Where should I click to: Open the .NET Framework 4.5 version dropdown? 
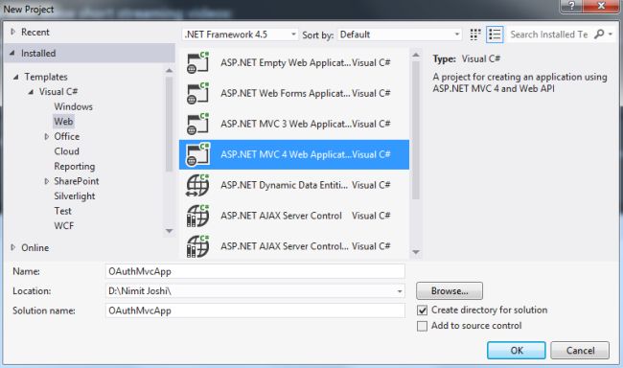click(241, 34)
